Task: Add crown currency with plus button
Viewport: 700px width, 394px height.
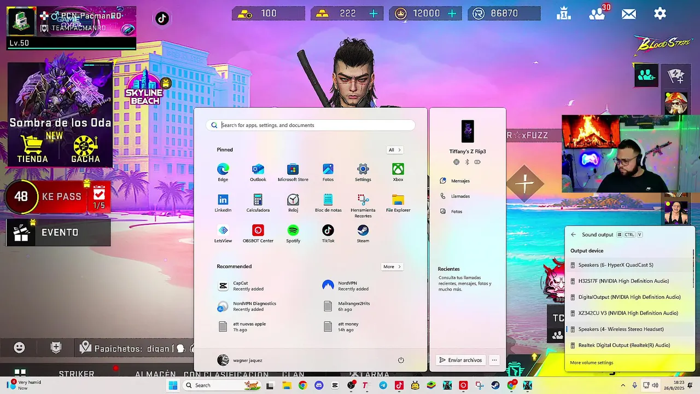Action: click(x=452, y=14)
